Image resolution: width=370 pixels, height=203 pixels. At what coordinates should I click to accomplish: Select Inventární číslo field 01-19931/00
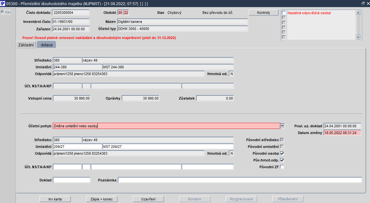71,21
